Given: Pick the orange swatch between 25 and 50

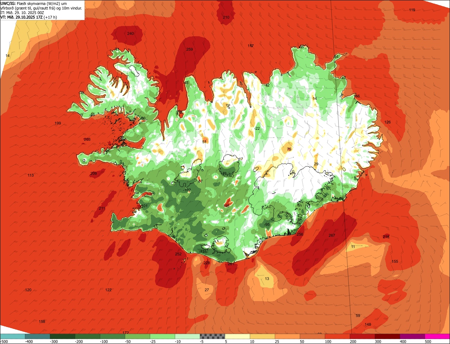Looking at the screenshot, I should 287,336.
